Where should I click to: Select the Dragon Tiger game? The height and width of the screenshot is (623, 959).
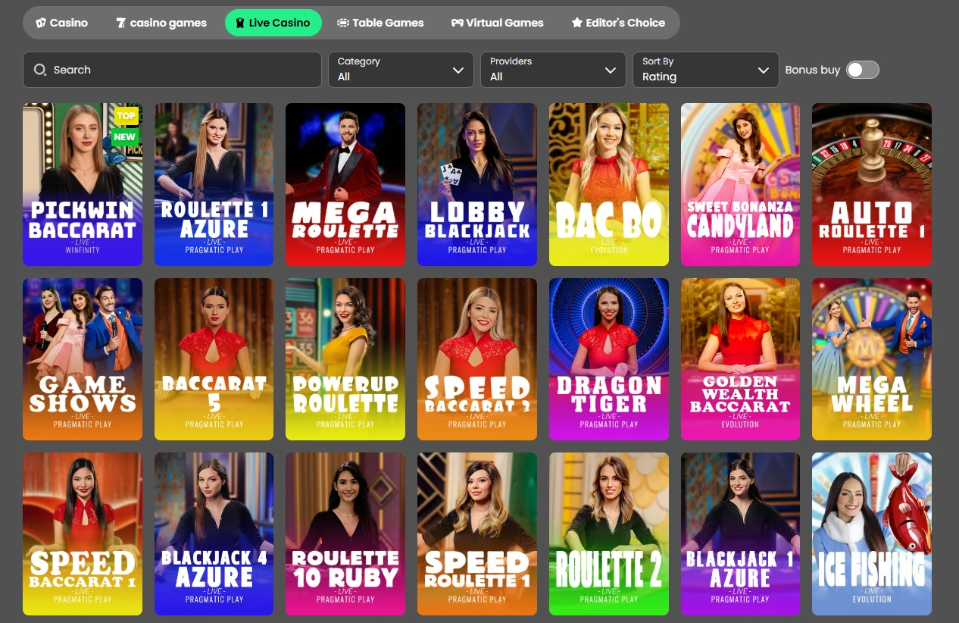click(609, 359)
